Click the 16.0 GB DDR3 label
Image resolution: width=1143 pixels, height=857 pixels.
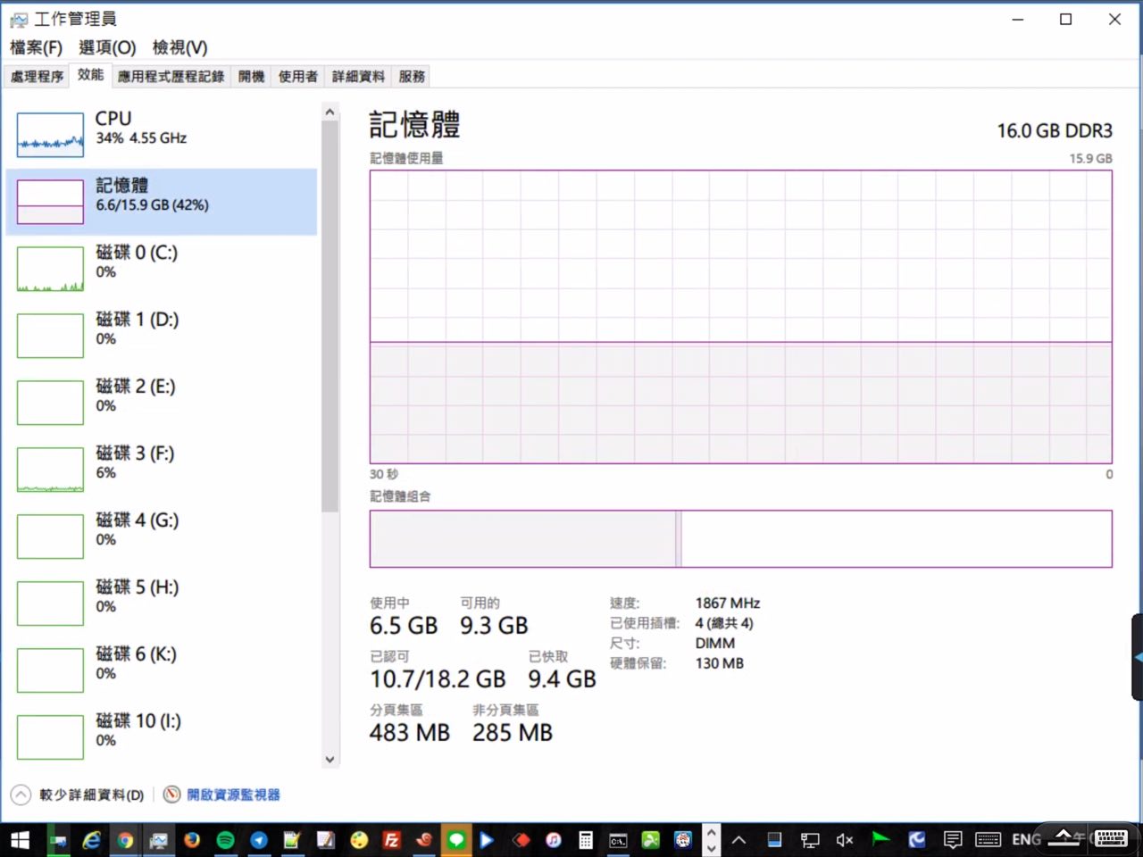point(1055,131)
